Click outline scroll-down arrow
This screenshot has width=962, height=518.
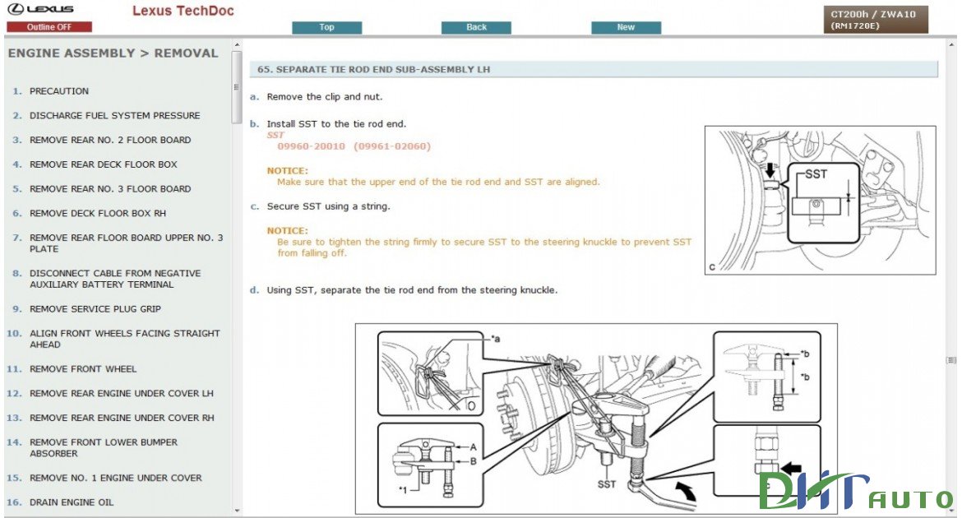[x=237, y=510]
